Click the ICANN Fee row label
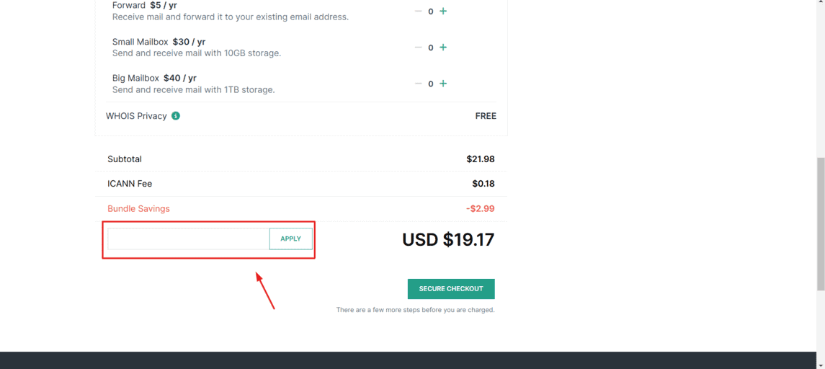The image size is (825, 369). pos(130,184)
